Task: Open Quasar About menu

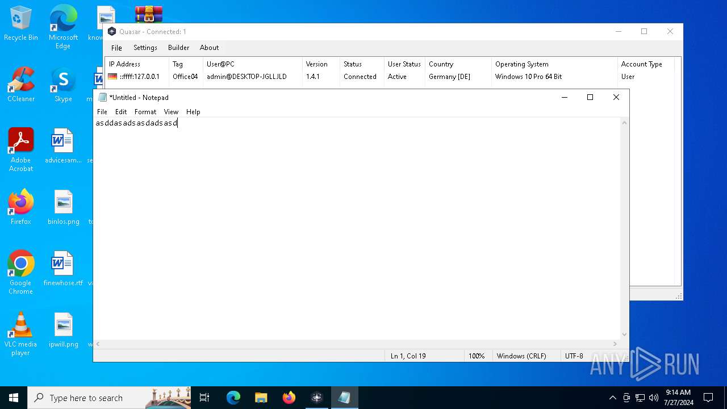Action: [x=209, y=48]
